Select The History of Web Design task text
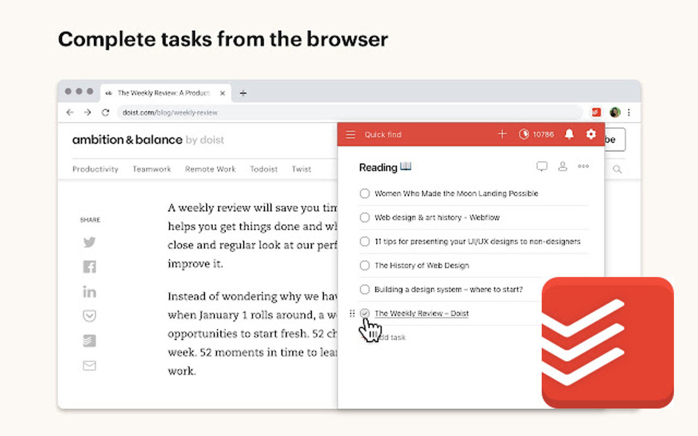Screen dimensions: 698x436 [x=422, y=266]
